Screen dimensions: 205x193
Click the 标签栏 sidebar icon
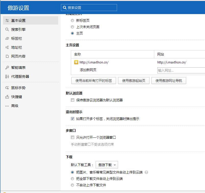coord(7,38)
